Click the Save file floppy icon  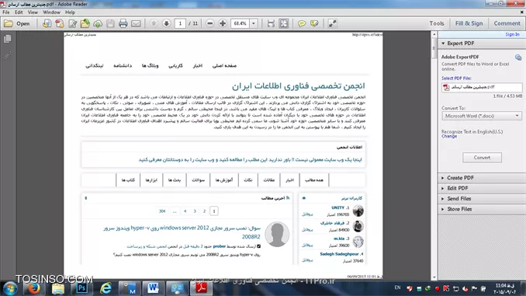click(x=110, y=23)
